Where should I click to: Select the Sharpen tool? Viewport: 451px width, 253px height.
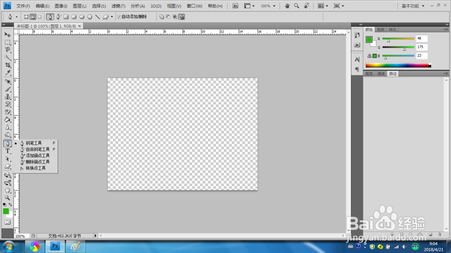pyautogui.click(x=8, y=127)
